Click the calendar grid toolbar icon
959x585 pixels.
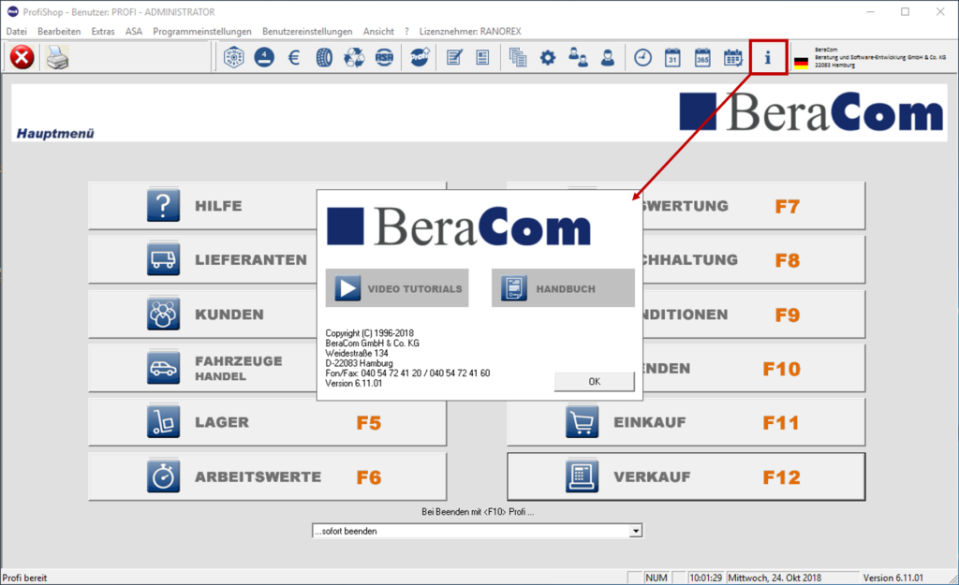732,57
